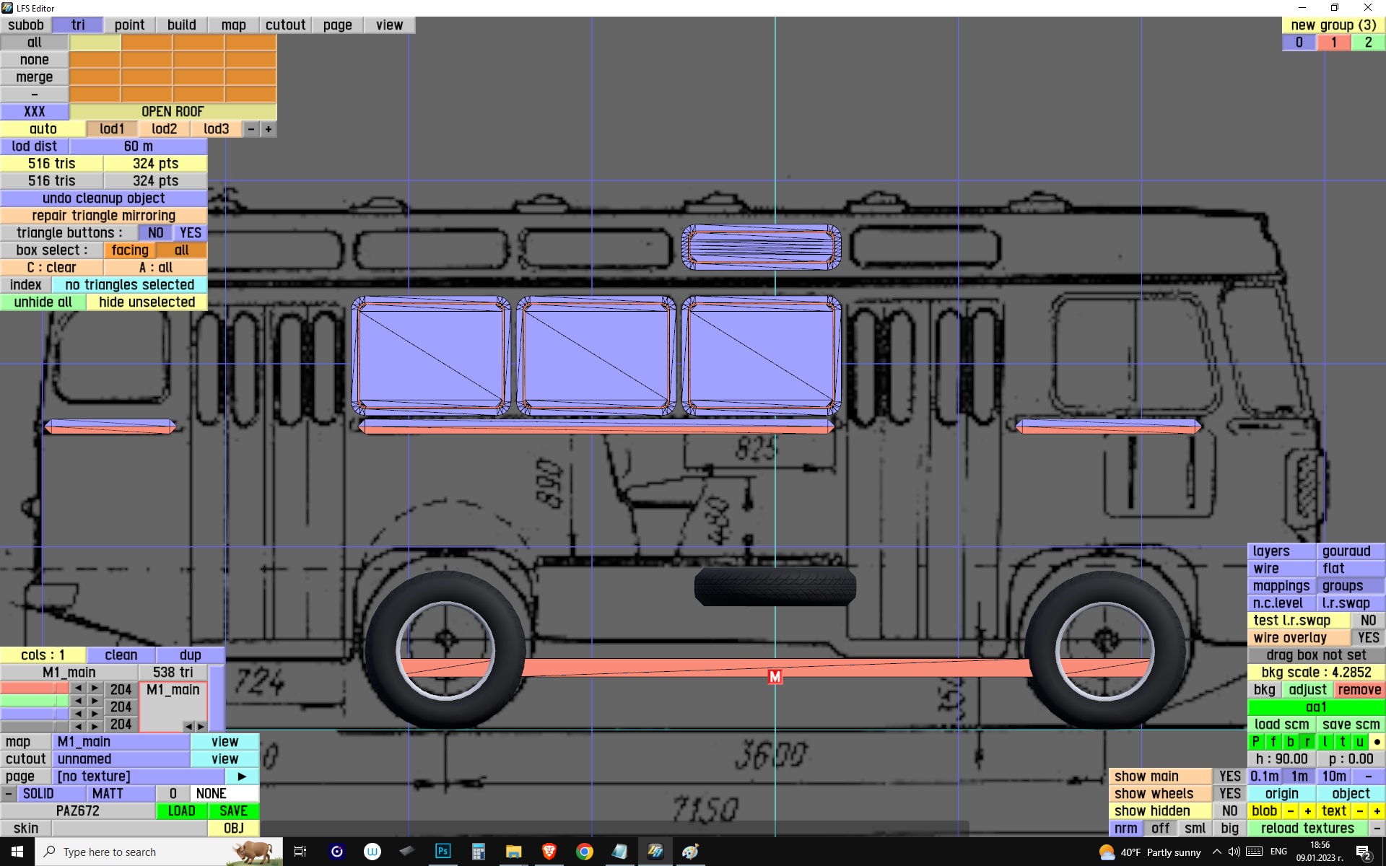
Task: Click the minus button next to 10m
Action: click(1368, 777)
